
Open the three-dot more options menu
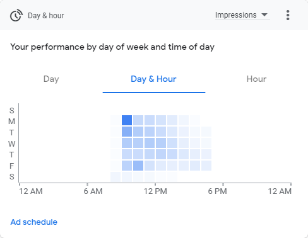[x=288, y=15]
